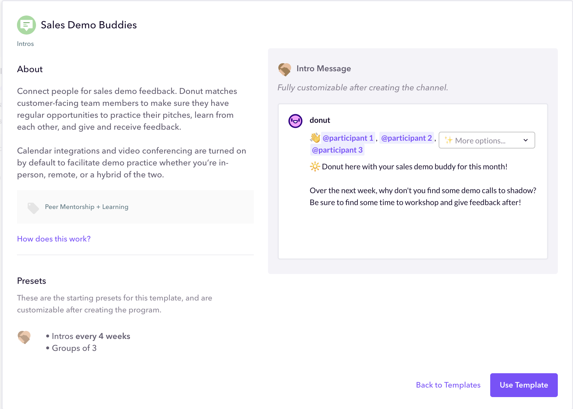This screenshot has height=409, width=573.
Task: Click the Fully customizable note text
Action: 363,88
